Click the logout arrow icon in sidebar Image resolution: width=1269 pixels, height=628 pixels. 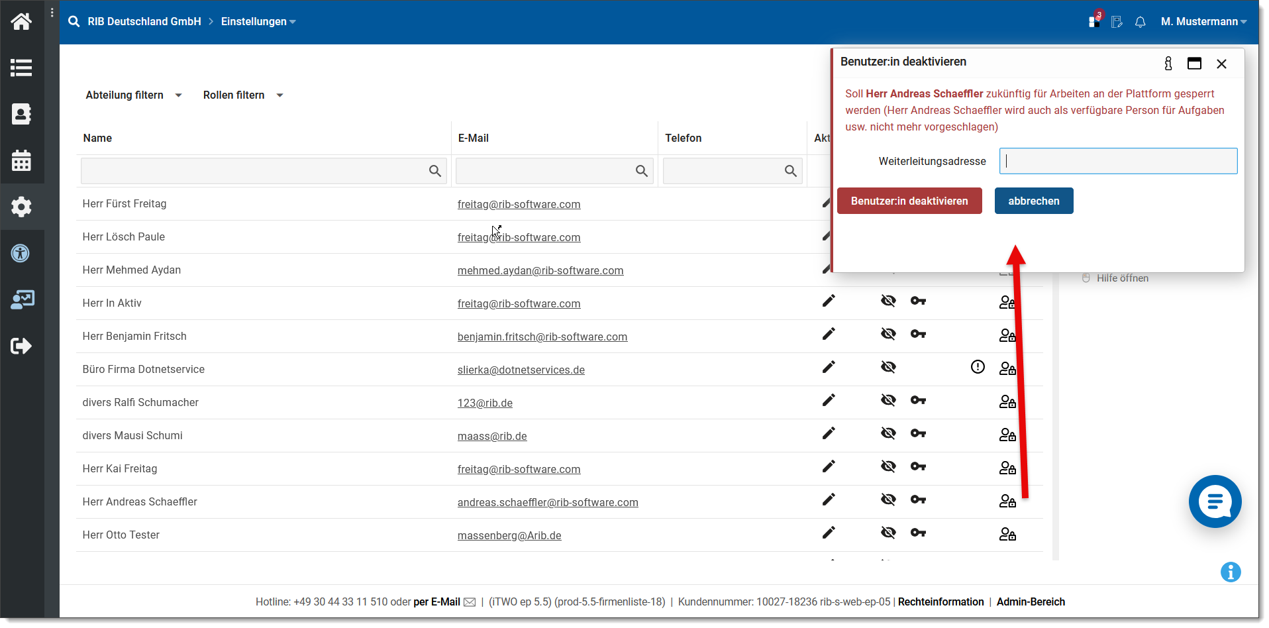click(21, 346)
